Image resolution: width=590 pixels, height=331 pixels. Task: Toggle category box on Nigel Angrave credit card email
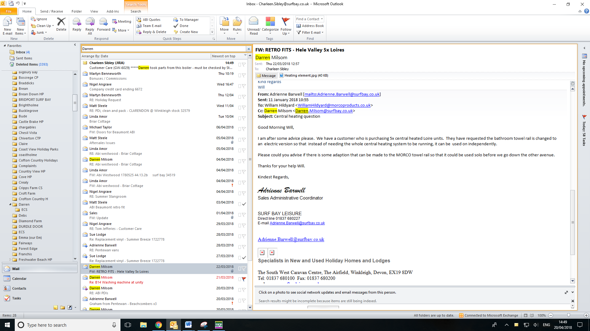[x=240, y=86]
